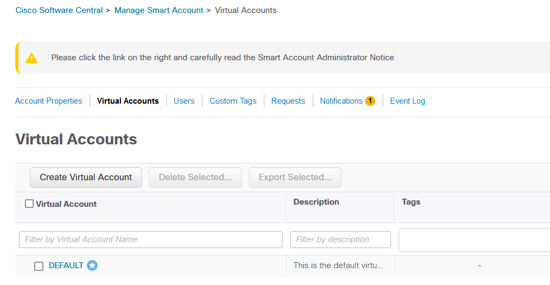Focus the Filter by Virtual Account Name field
The width and height of the screenshot is (550, 285).
pos(151,239)
